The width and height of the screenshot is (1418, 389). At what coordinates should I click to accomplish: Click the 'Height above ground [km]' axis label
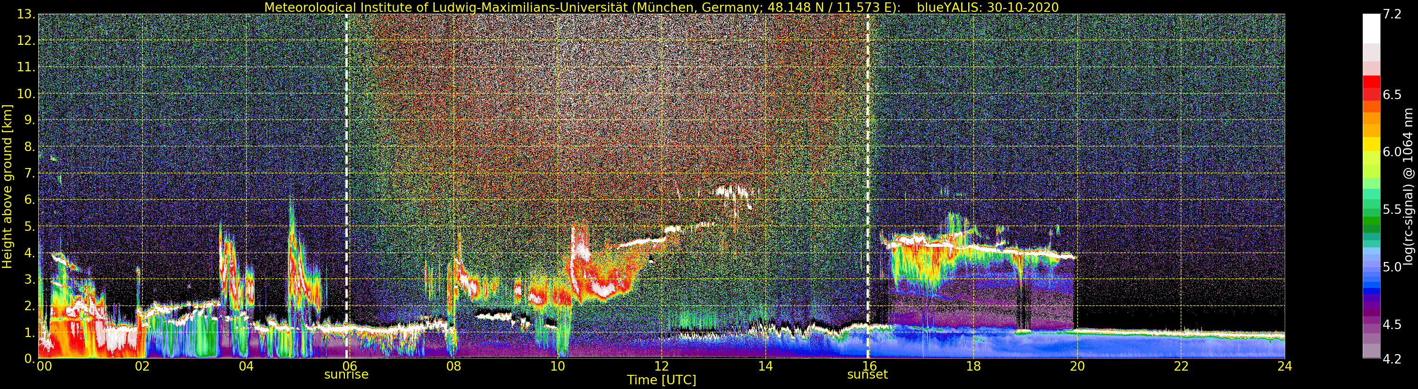click(x=7, y=186)
